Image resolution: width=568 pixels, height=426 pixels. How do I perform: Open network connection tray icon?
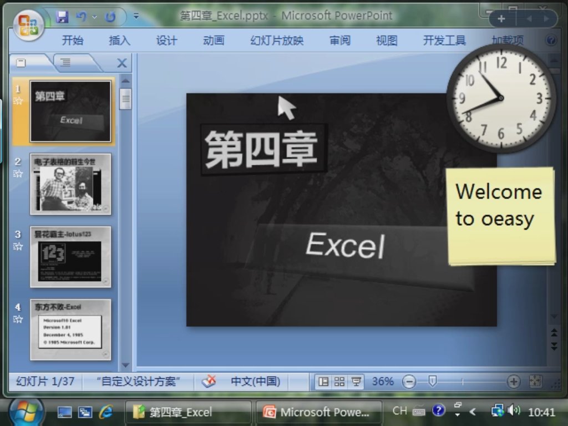[498, 411]
